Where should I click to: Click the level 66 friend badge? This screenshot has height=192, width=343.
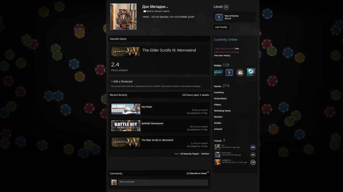tap(253, 147)
